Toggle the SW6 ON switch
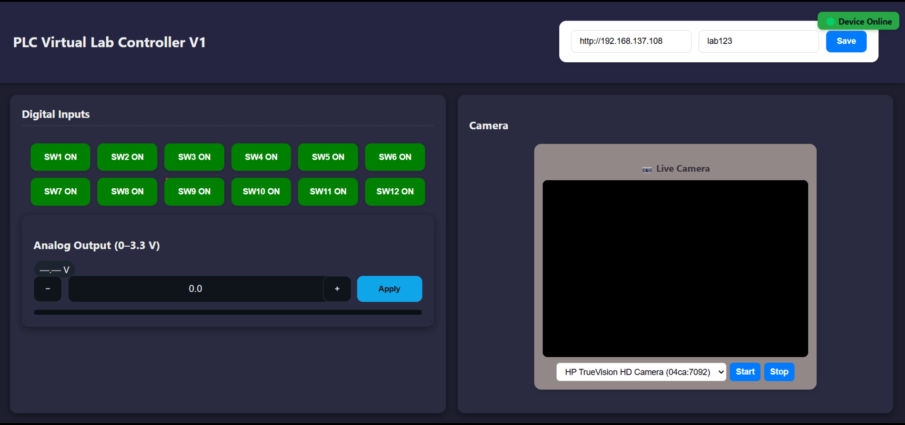Viewport: 905px width, 425px height. click(395, 157)
